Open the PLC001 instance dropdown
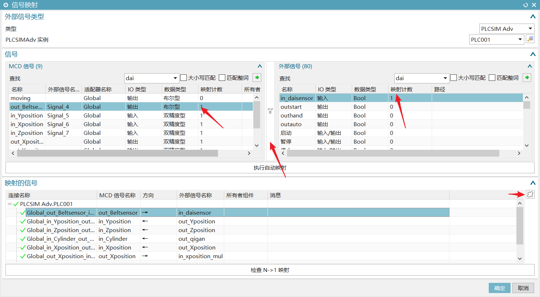The image size is (540, 297). [520, 40]
